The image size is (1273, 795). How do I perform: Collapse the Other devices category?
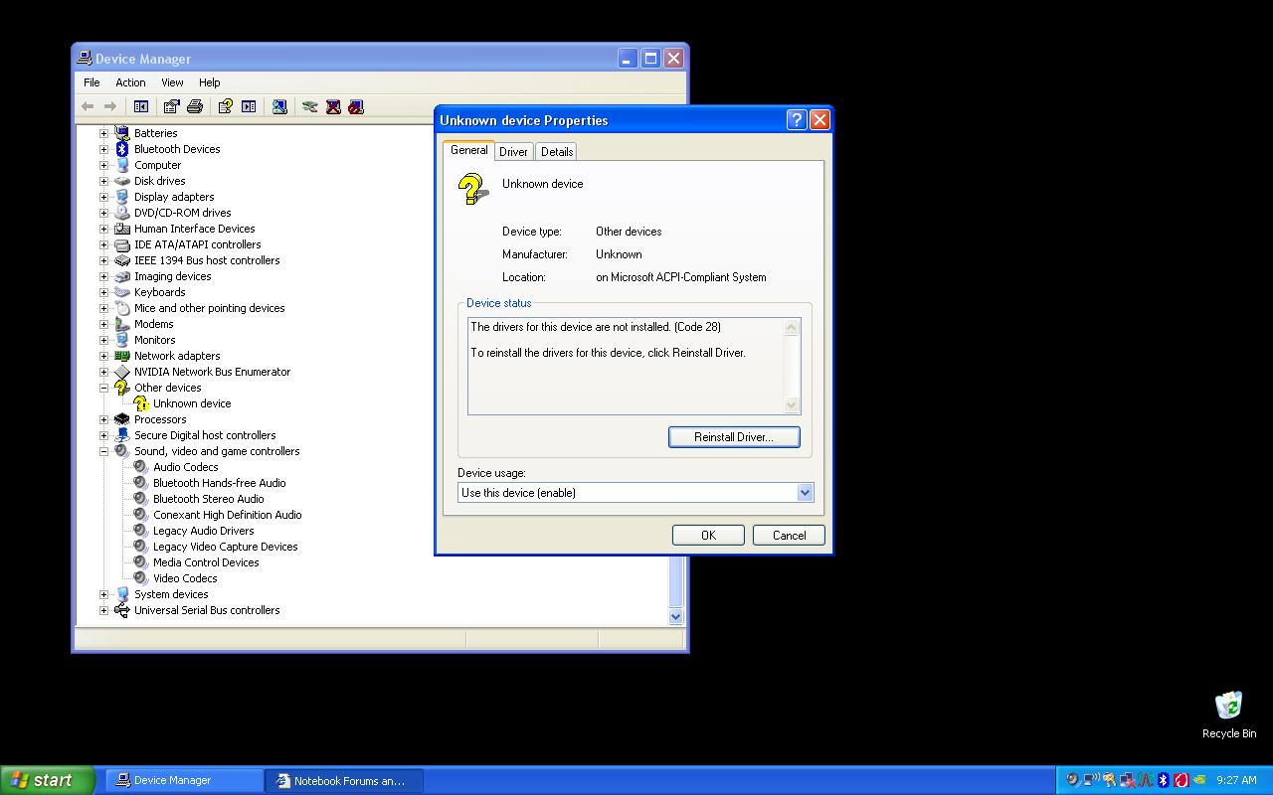(103, 388)
